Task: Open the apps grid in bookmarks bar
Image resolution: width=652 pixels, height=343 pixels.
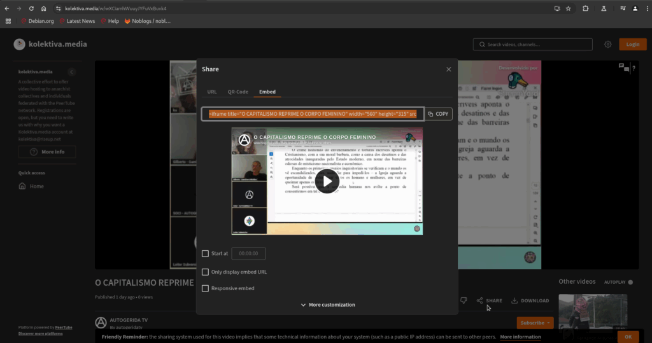Action: click(x=8, y=21)
